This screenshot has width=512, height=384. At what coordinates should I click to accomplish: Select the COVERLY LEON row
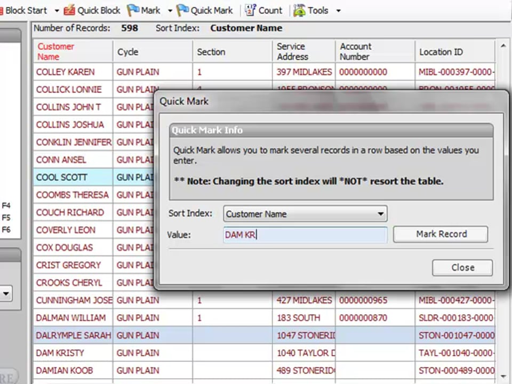93,230
